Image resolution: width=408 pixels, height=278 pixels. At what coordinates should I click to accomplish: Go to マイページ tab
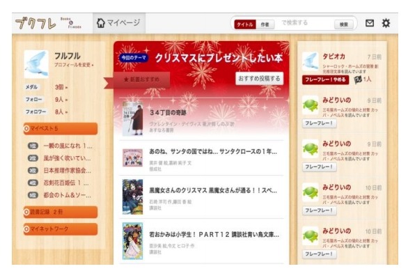click(119, 23)
